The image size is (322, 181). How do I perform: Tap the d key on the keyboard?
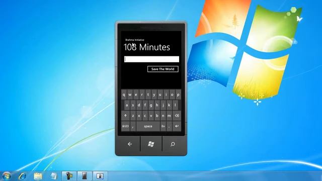pyautogui.click(x=139, y=105)
